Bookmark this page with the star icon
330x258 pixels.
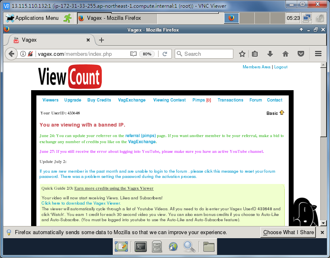242,54
